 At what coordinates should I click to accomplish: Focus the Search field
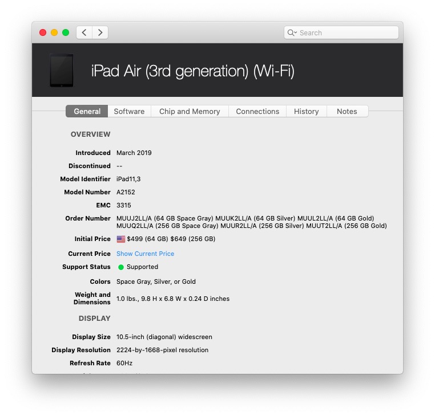tap(341, 32)
